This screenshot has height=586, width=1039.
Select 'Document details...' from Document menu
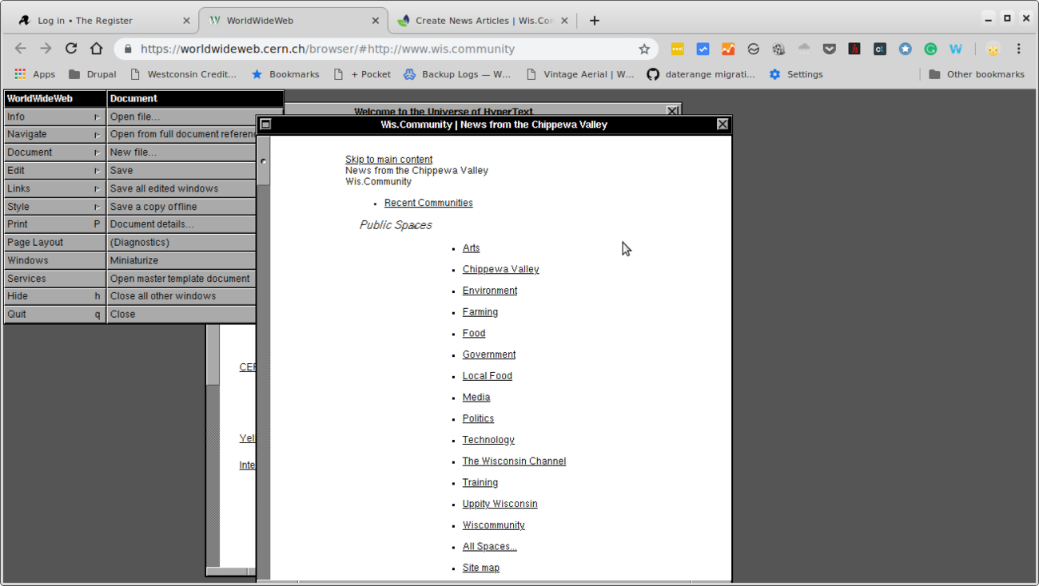click(152, 224)
